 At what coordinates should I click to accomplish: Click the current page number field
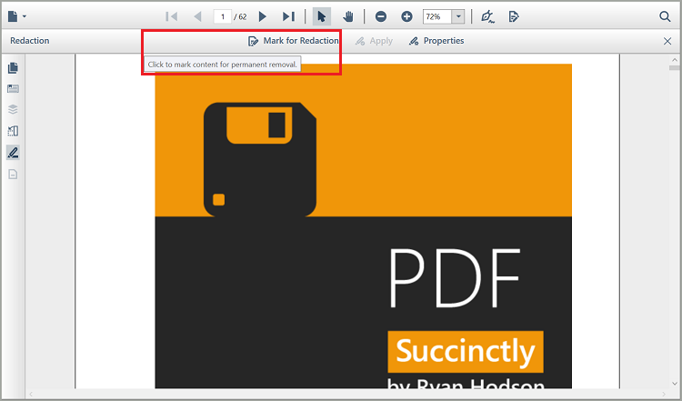click(222, 16)
